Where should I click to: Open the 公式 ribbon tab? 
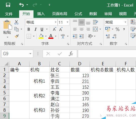pyautogui.click(x=78, y=14)
